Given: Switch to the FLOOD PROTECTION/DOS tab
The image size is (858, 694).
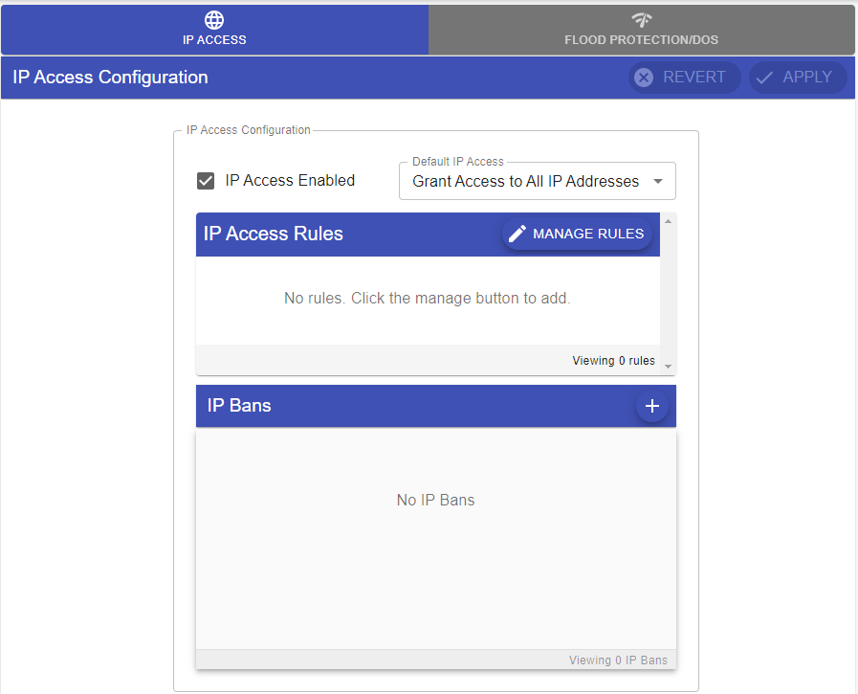Looking at the screenshot, I should (641, 30).
